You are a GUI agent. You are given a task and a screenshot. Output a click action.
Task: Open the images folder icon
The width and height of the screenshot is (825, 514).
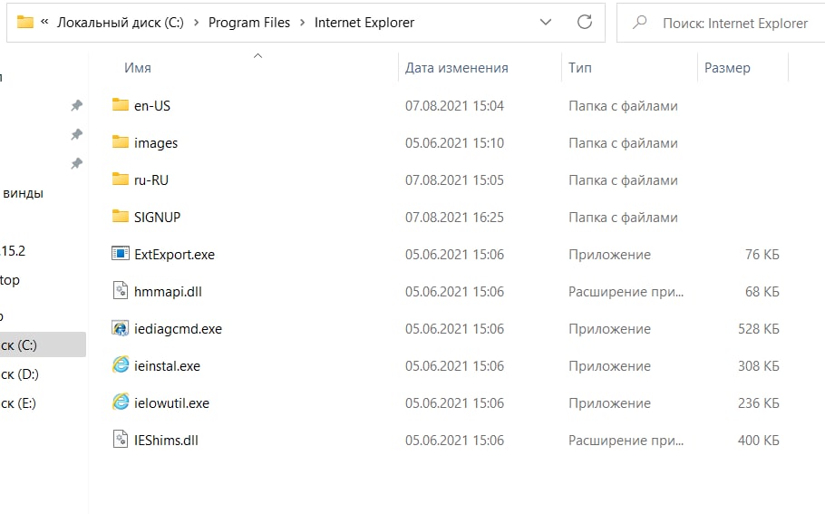tap(121, 142)
